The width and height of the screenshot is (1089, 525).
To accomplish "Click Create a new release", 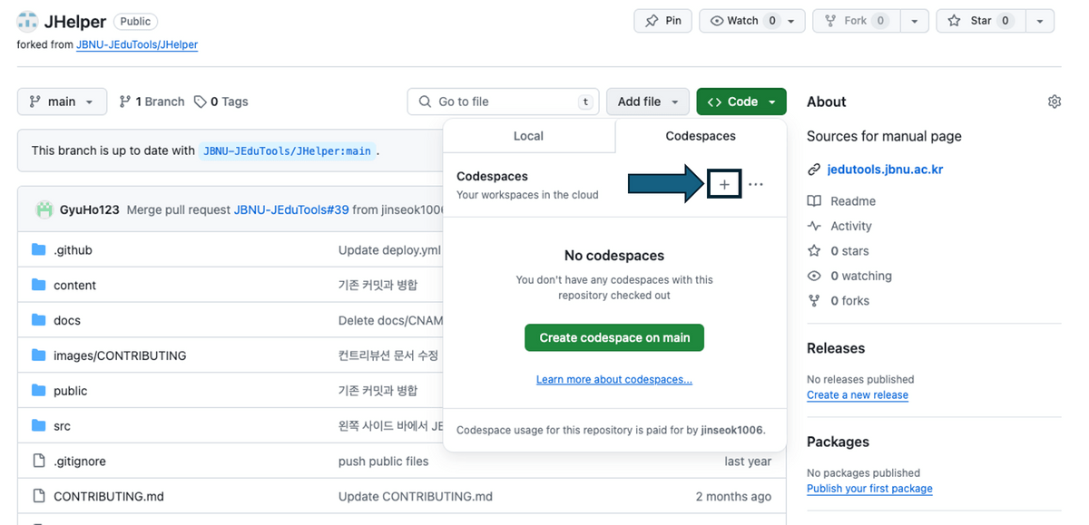I will pyautogui.click(x=857, y=394).
